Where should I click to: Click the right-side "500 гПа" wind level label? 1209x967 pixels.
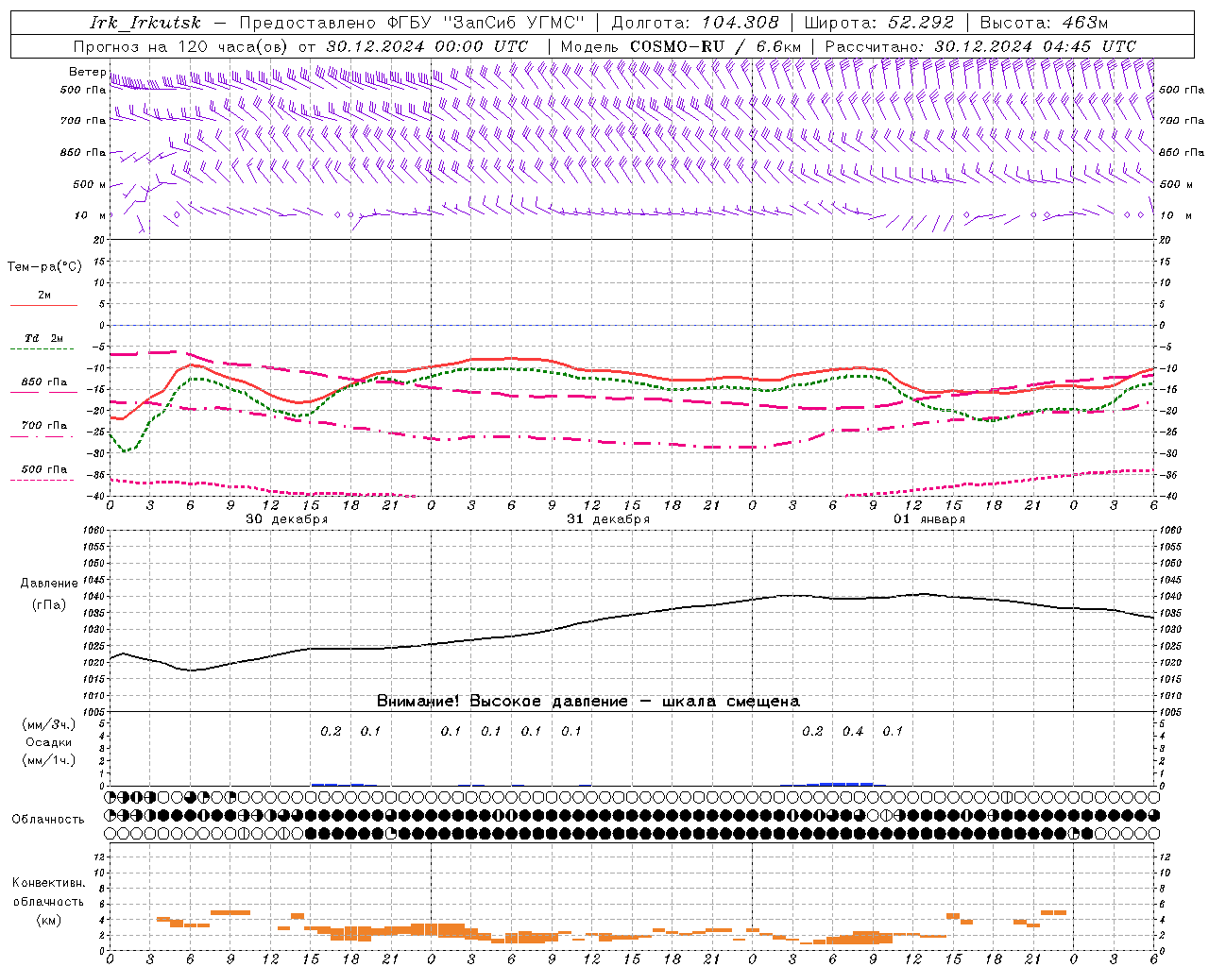(1182, 90)
